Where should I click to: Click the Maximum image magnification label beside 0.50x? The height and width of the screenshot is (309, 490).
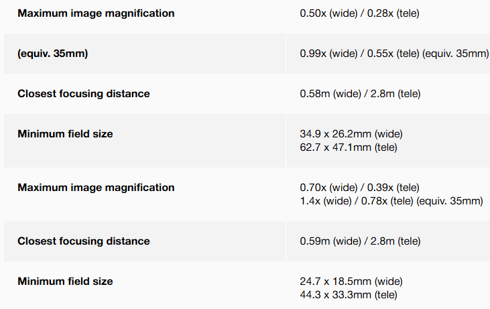click(96, 13)
